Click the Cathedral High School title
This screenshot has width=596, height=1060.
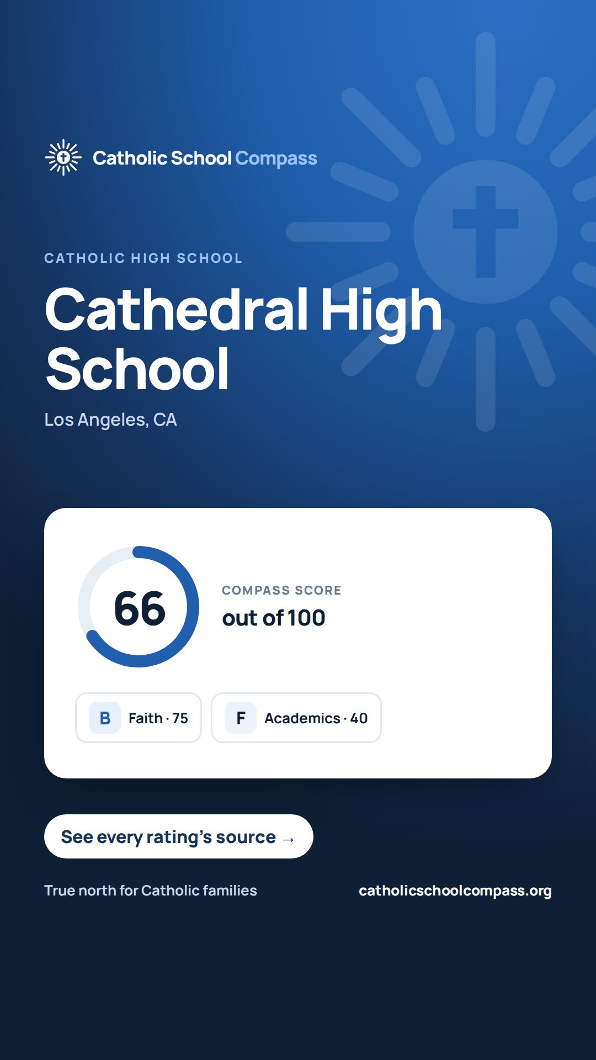point(243,338)
